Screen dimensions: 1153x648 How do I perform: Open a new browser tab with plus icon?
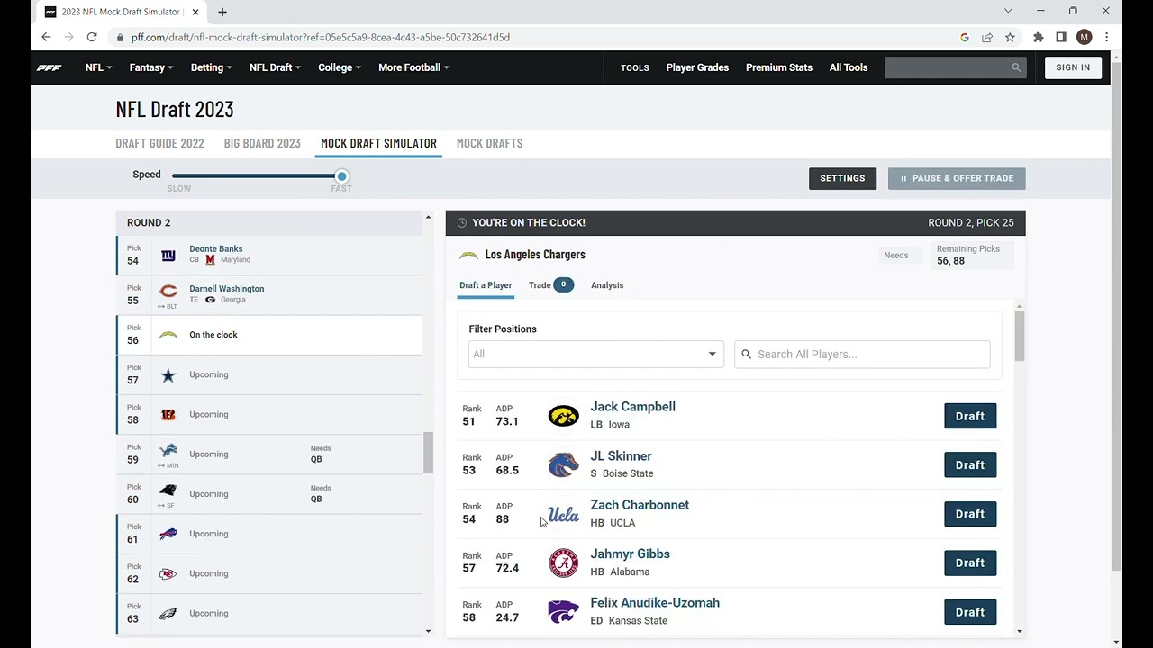pos(222,12)
